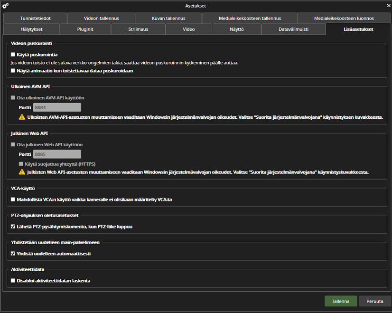The image size is (392, 313).
Task: Check Ota julkinen Web API käyttöön
Action: [13, 144]
